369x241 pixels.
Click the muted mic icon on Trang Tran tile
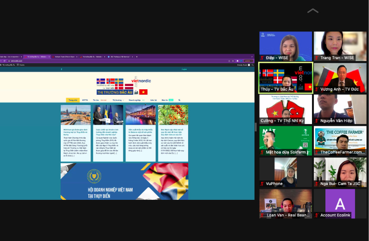click(x=317, y=58)
